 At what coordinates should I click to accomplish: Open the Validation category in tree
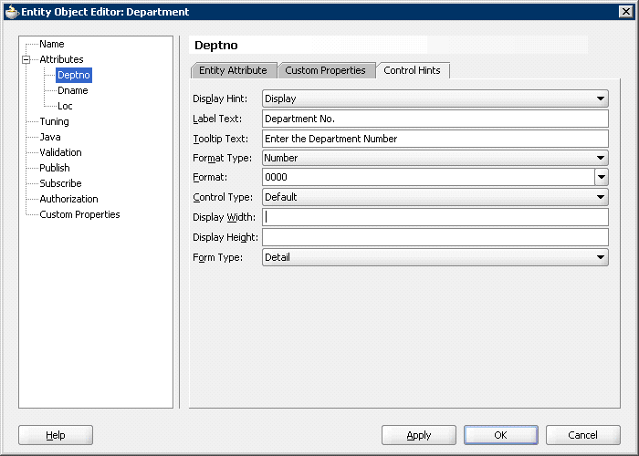click(x=60, y=152)
